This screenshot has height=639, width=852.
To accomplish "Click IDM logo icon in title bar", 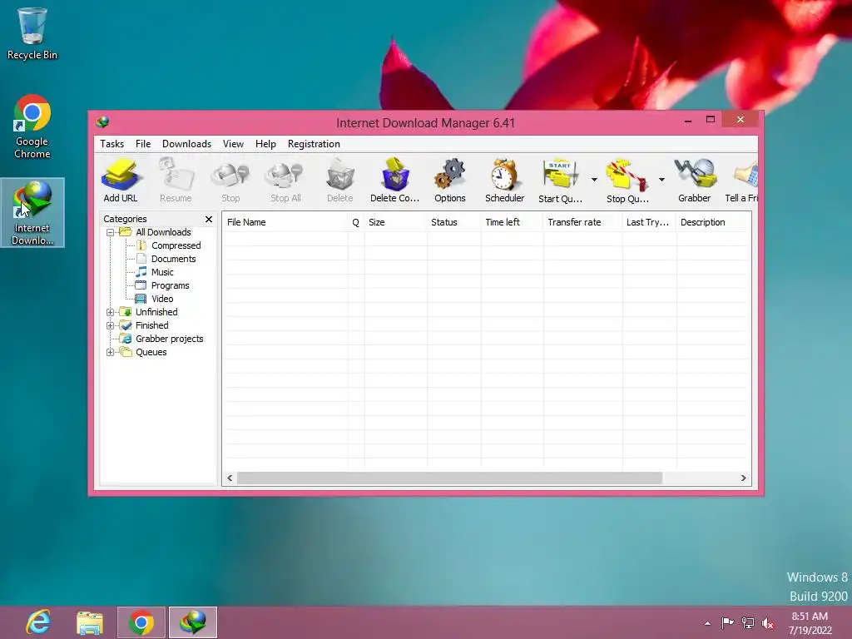I will (102, 121).
